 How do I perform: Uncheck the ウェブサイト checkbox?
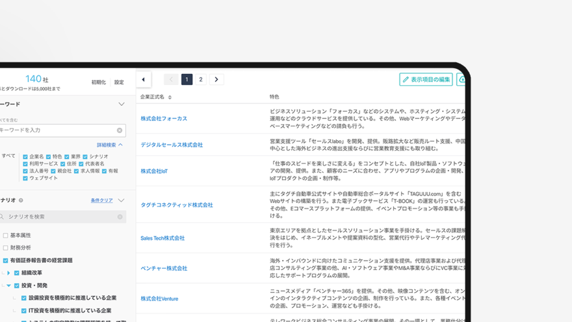(x=25, y=178)
